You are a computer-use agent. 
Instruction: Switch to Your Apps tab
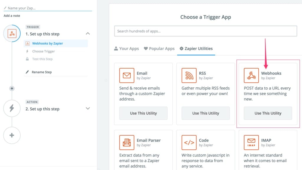click(x=127, y=49)
